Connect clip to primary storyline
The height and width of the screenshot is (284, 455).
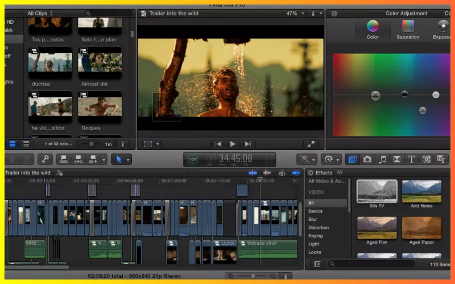[64, 159]
